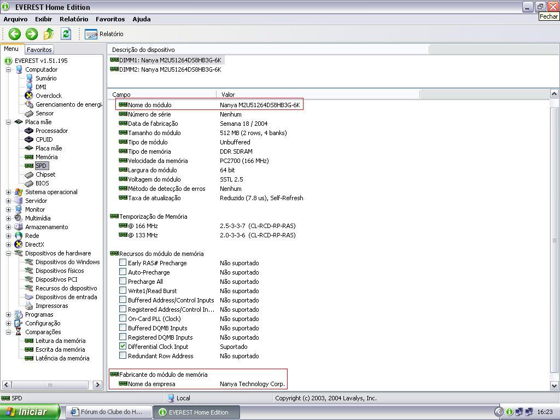Open the Ajuda menu
The width and height of the screenshot is (560, 420).
click(x=142, y=19)
